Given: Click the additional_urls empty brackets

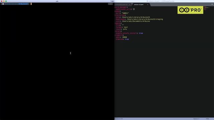Looking at the screenshot, I should coord(134,9).
